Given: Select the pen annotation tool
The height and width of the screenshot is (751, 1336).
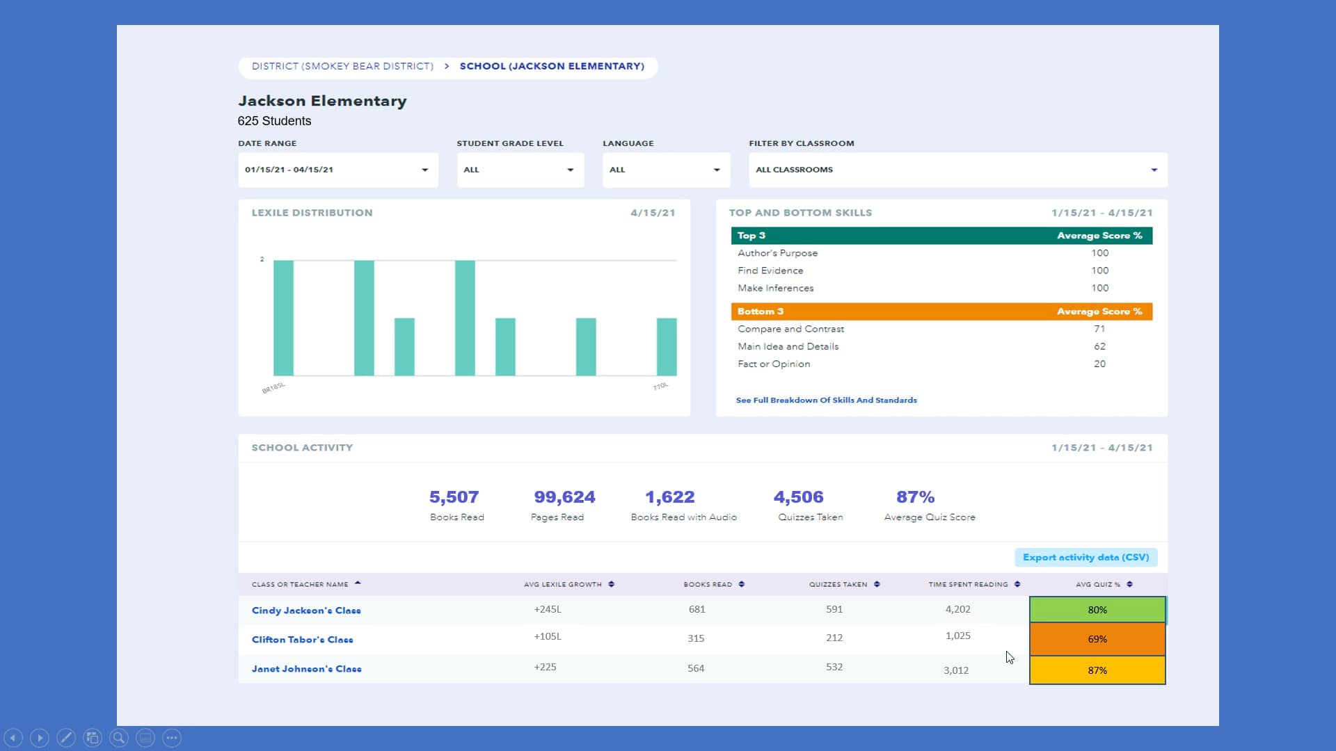Looking at the screenshot, I should pos(67,738).
